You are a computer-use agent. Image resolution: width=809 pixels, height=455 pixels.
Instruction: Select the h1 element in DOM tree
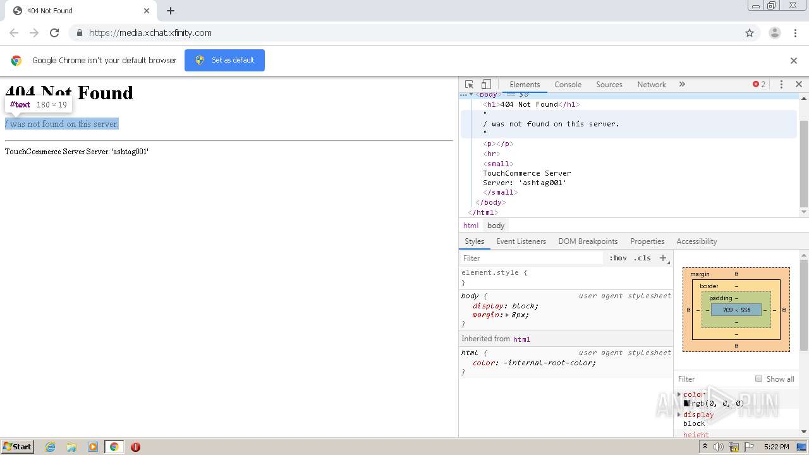pyautogui.click(x=531, y=104)
